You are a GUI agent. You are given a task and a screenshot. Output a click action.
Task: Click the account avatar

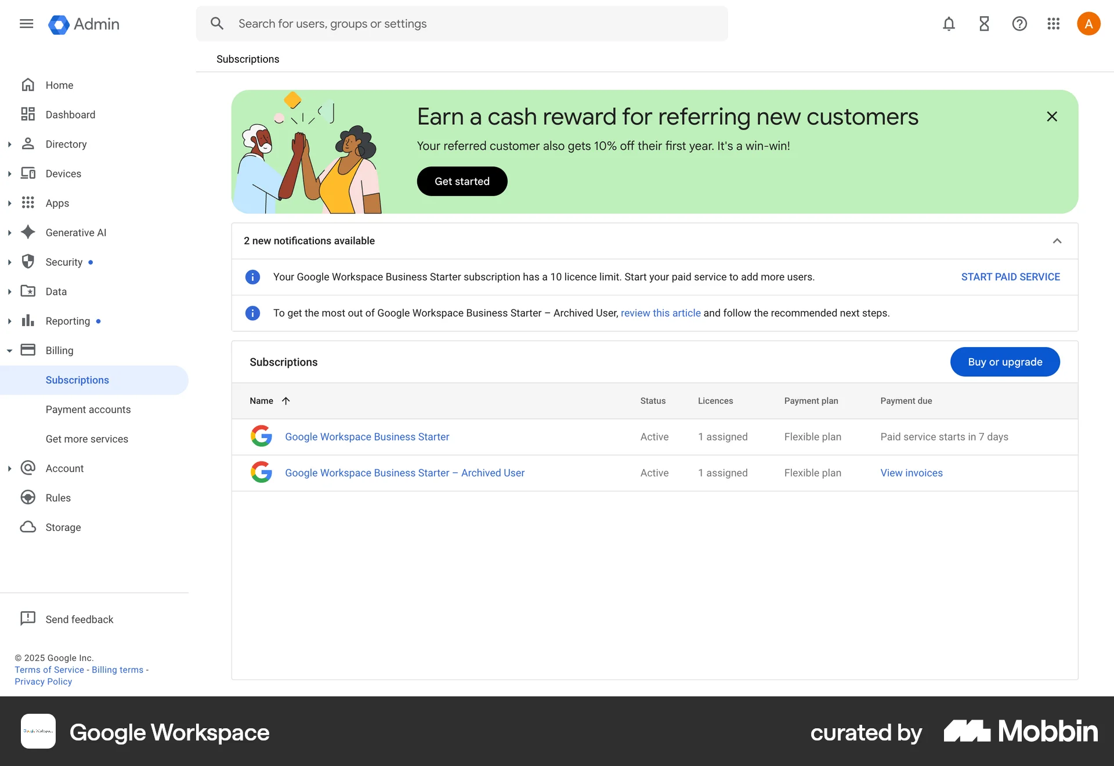[x=1088, y=24]
